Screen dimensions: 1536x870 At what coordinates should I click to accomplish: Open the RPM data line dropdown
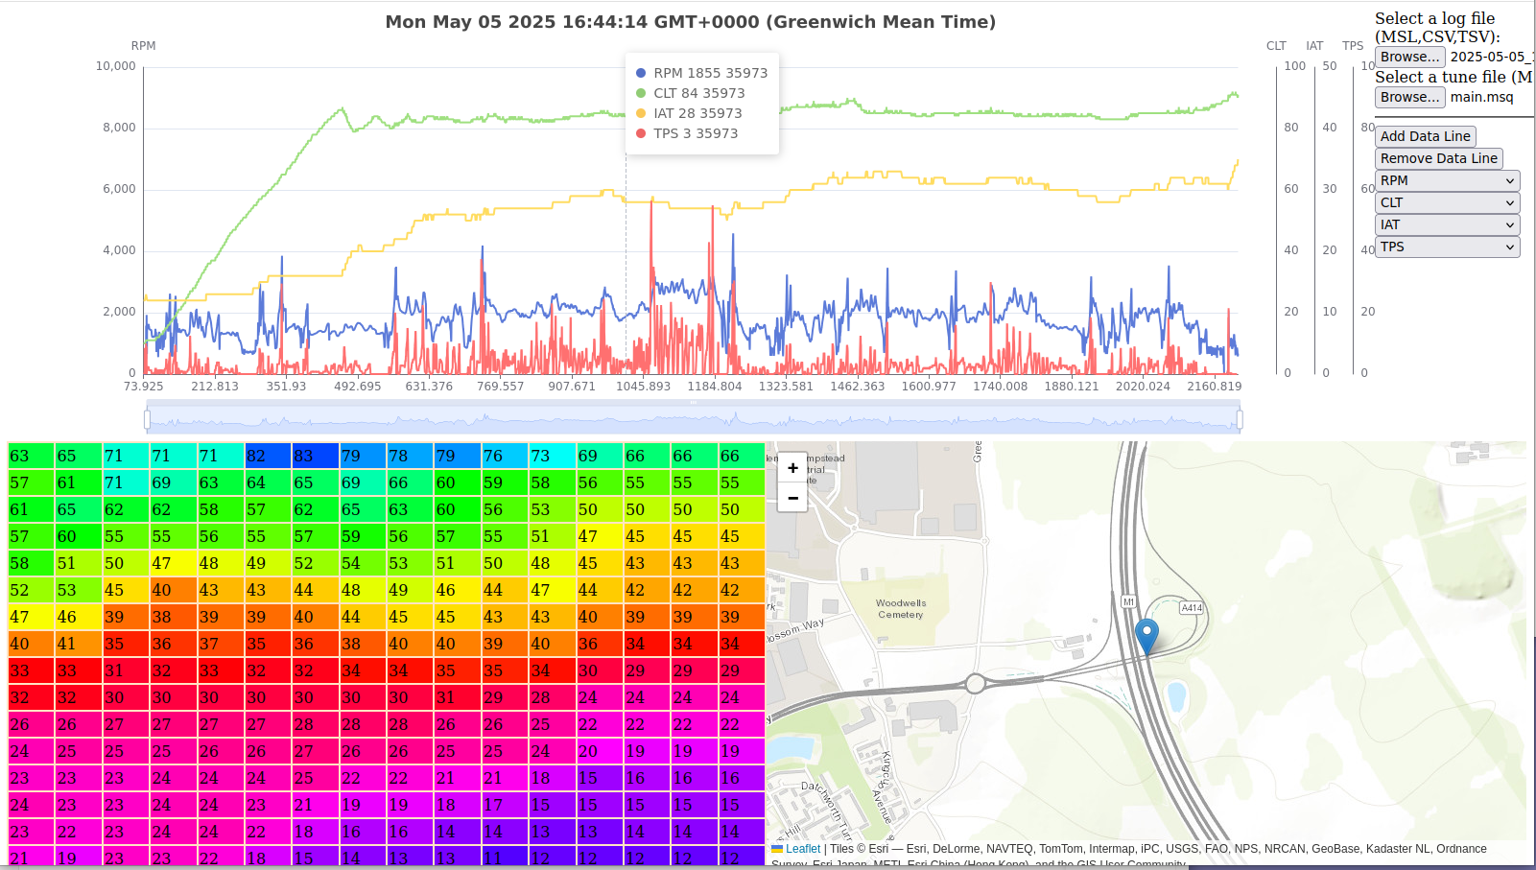pos(1448,180)
